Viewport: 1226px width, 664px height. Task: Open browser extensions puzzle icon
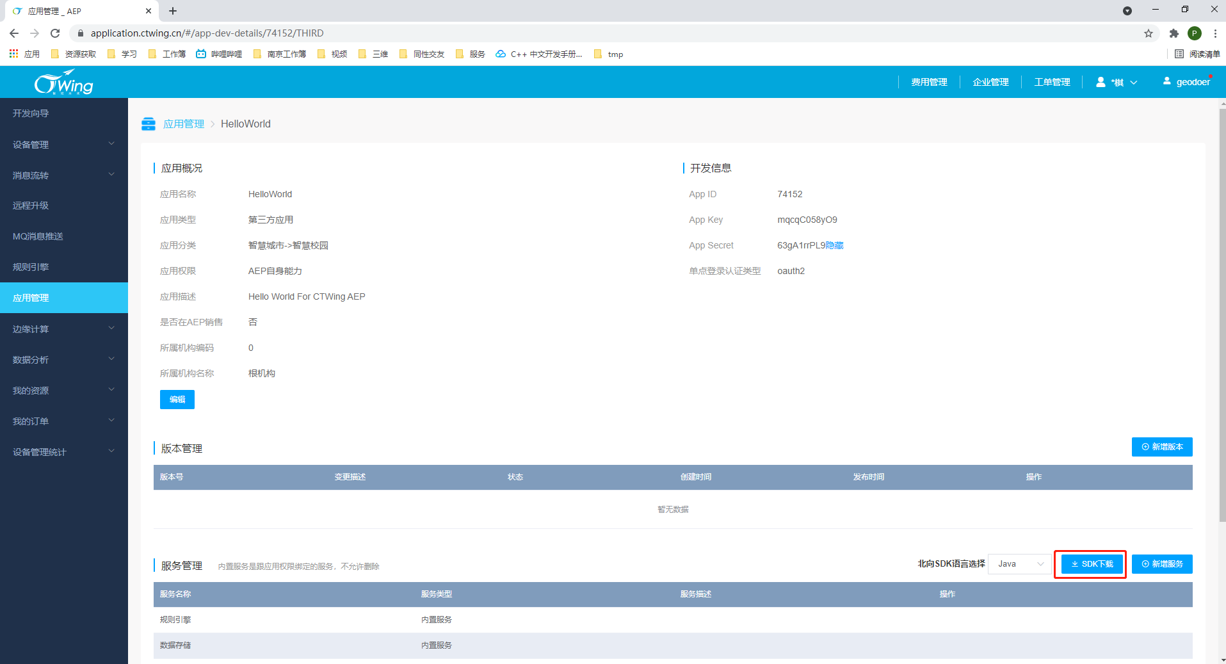pyautogui.click(x=1174, y=33)
